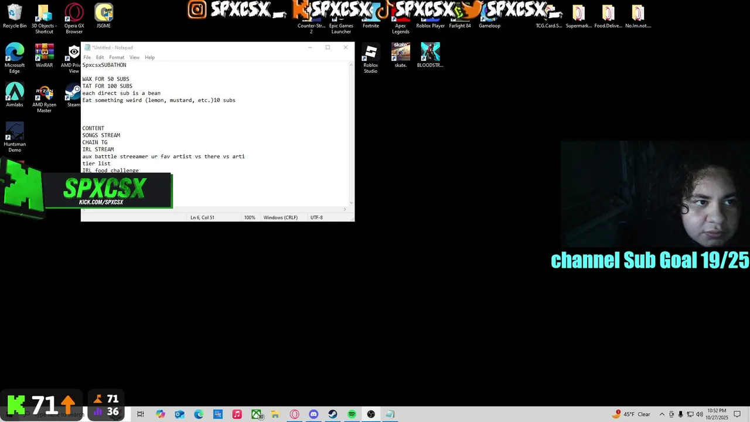The height and width of the screenshot is (422, 750).
Task: Open Edge browser in taskbar
Action: (x=199, y=414)
